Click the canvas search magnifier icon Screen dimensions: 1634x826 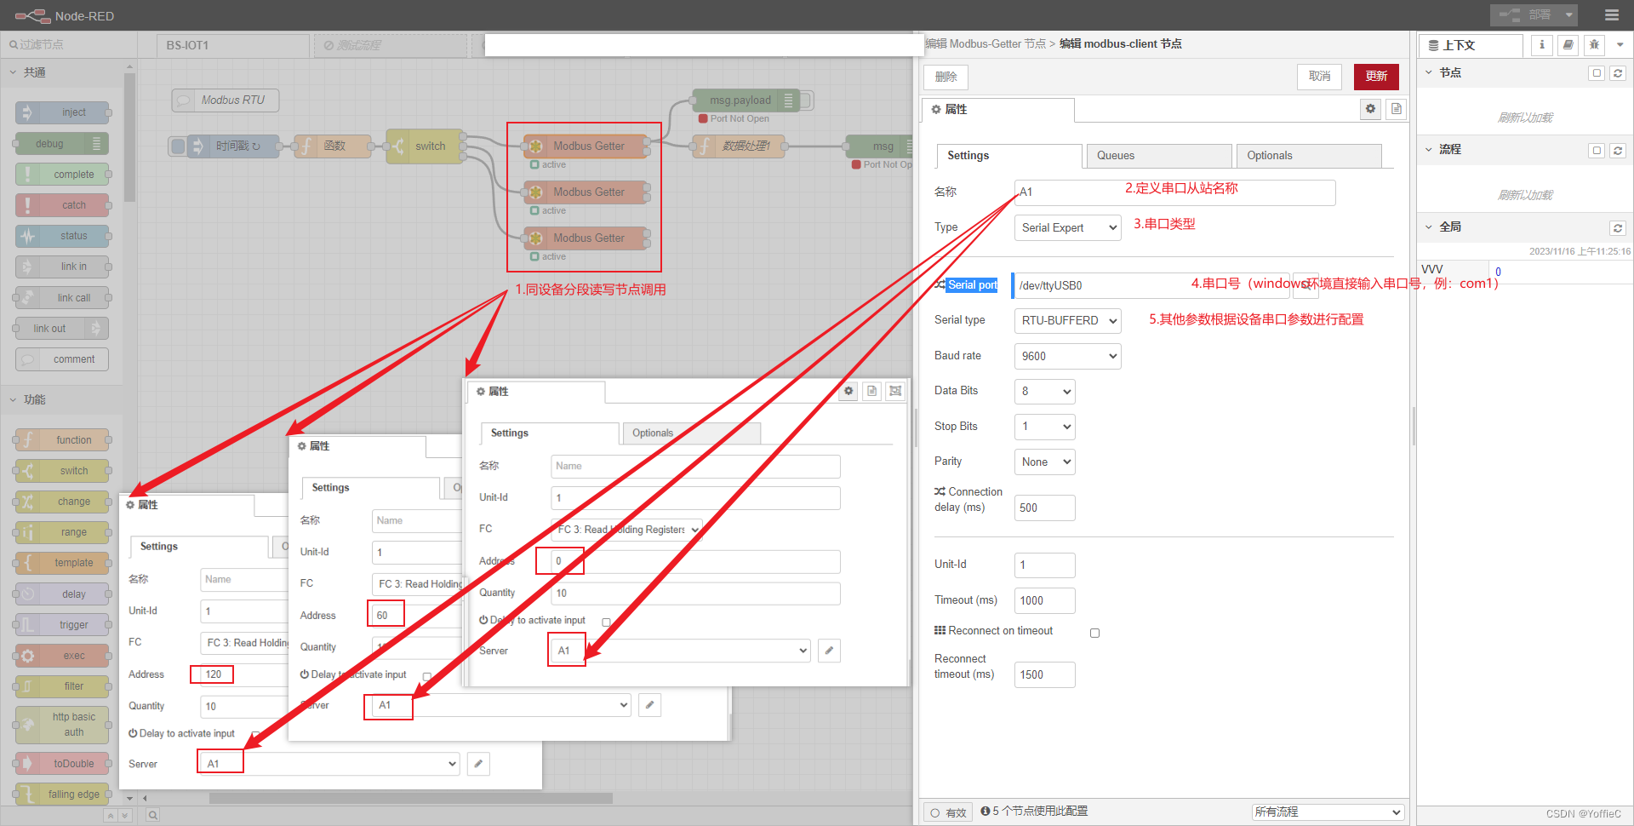pyautogui.click(x=152, y=815)
